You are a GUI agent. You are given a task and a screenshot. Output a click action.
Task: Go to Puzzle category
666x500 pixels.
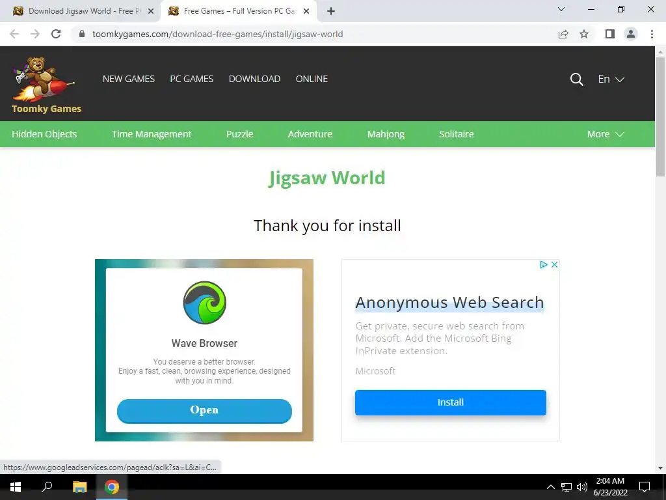[x=239, y=134]
